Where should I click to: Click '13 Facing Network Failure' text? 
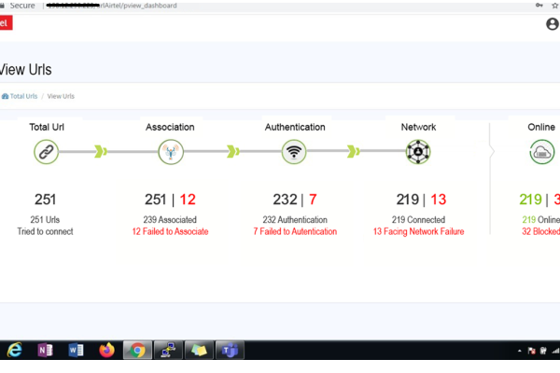(418, 231)
